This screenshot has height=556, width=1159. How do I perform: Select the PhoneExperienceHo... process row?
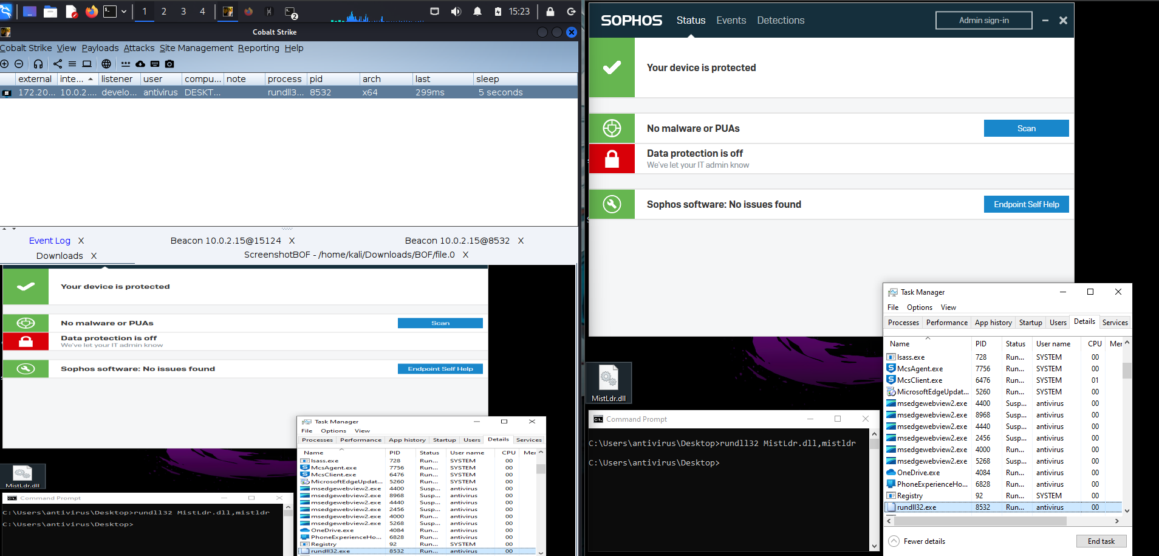[1003, 484]
